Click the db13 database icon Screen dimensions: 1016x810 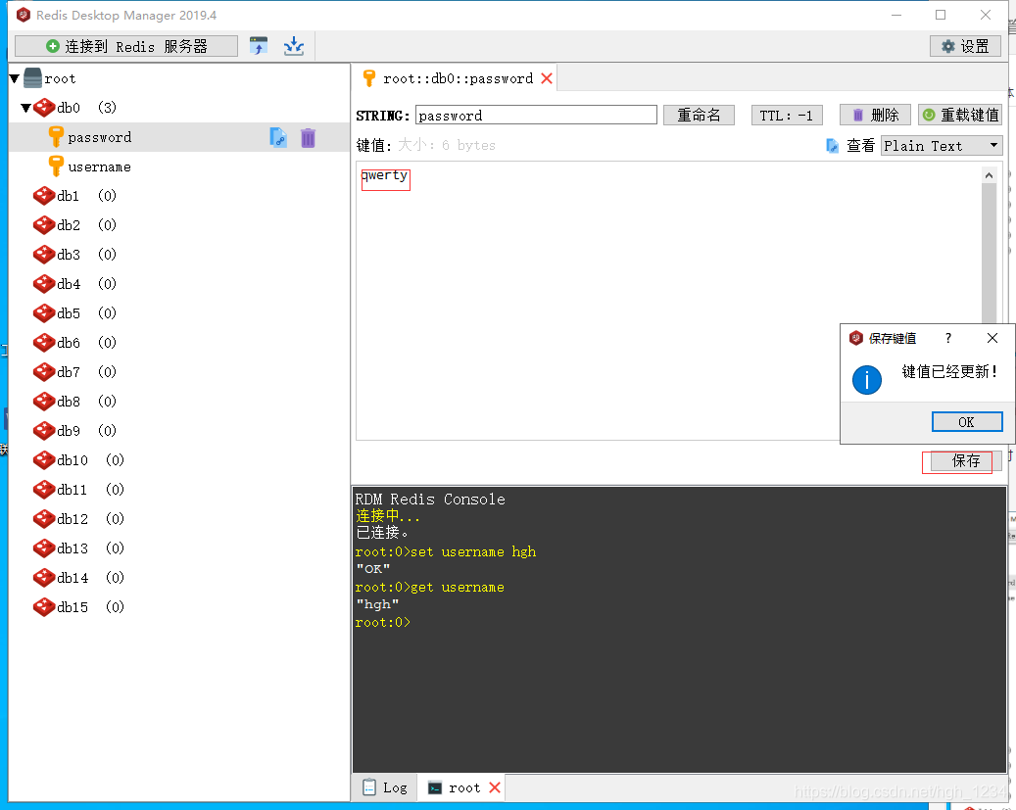44,548
